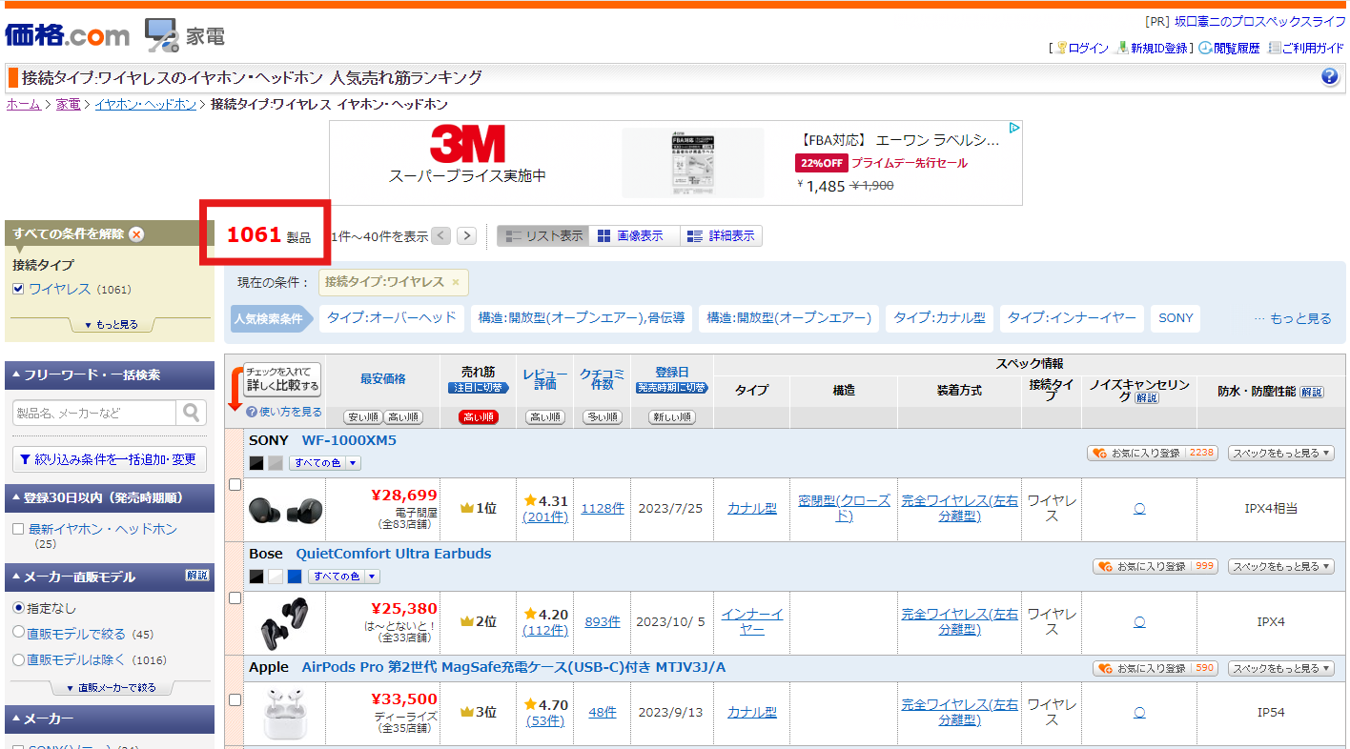Open the AirPods Pro 第2世代 product link
The height and width of the screenshot is (749, 1350).
(x=513, y=667)
